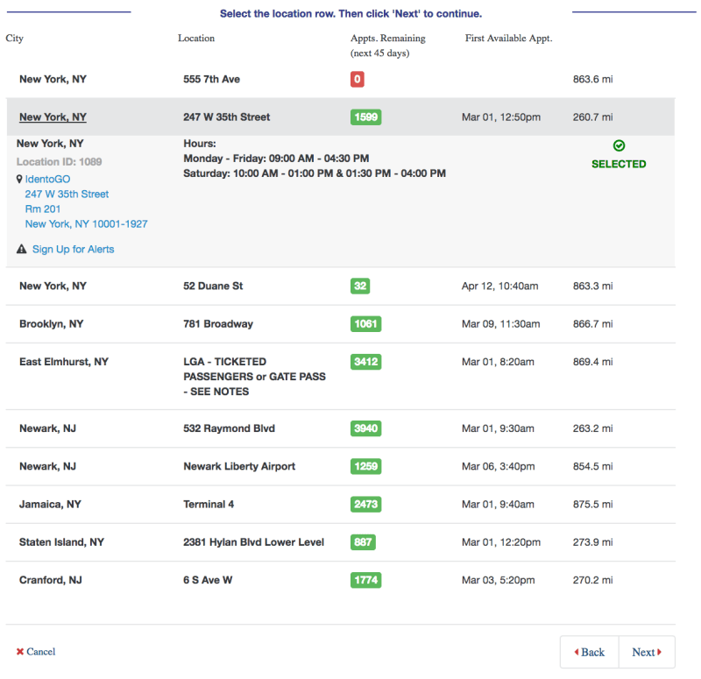
Task: Click the Saturday hours line
Action: 315,173
